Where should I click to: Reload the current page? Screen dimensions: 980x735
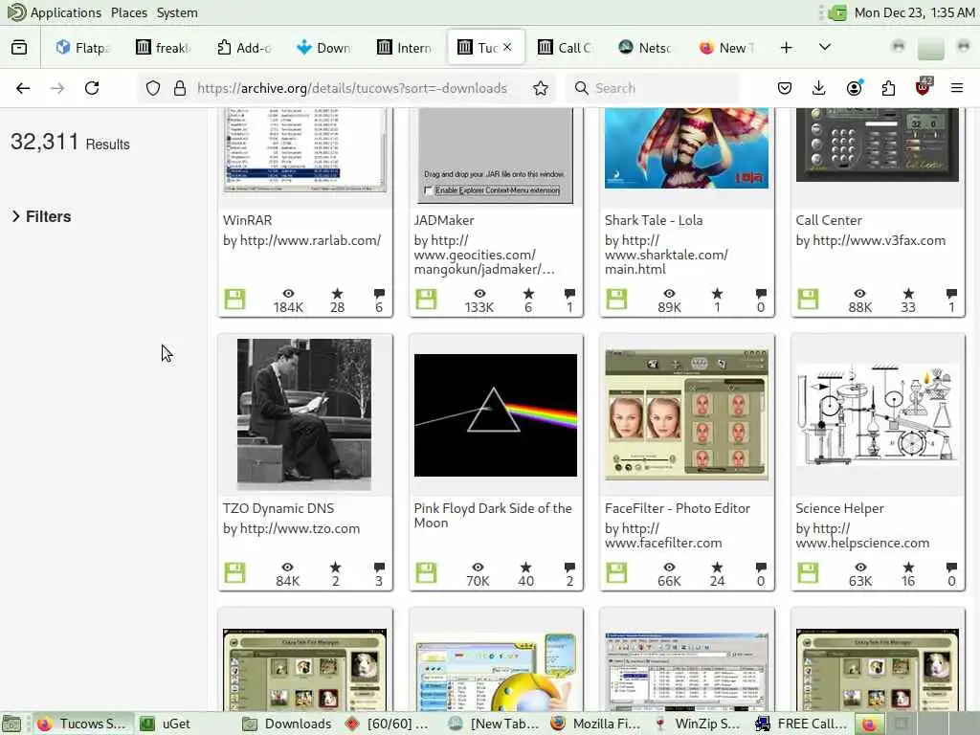coord(92,88)
